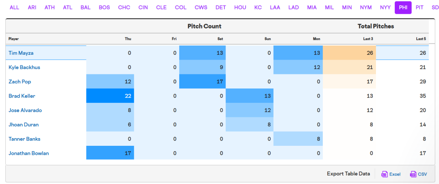Choose the BOS team tab
The image size is (439, 184).
104,7
